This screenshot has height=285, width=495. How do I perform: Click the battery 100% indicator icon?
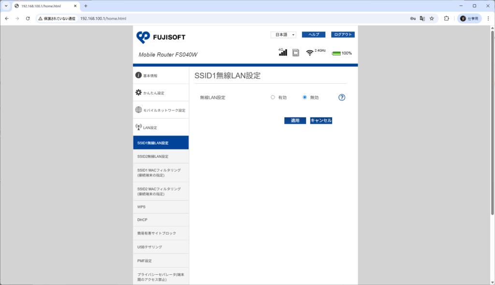coord(336,53)
